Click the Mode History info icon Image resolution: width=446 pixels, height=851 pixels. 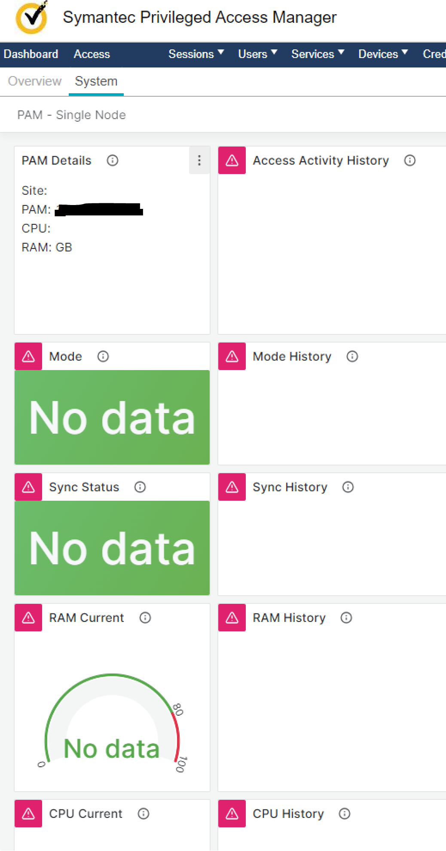pos(352,356)
